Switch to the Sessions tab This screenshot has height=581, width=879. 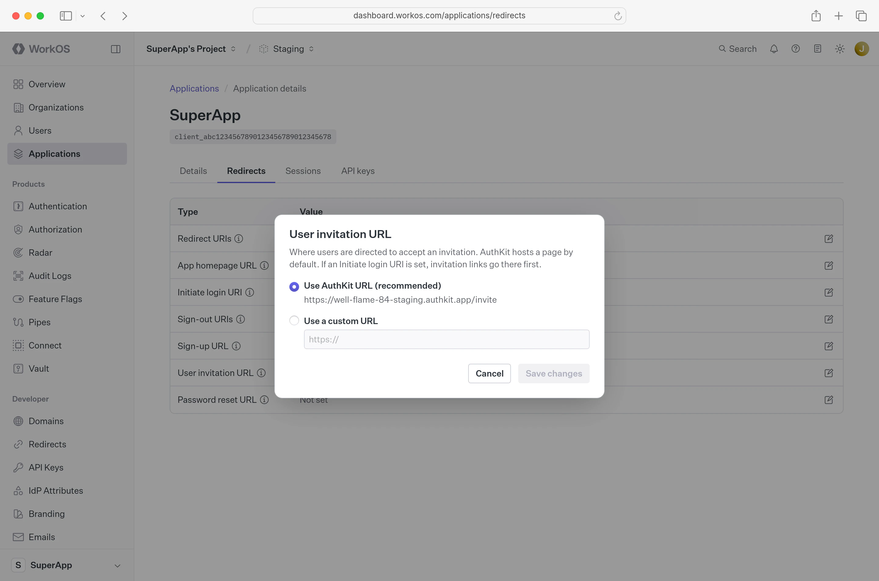303,171
